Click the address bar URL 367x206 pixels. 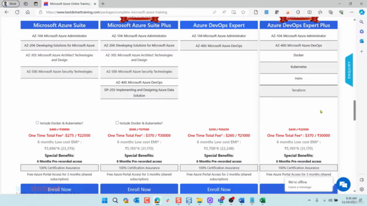[x=107, y=12]
